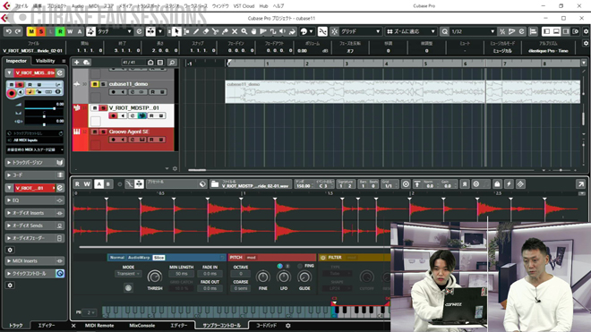
Task: Click the cubase11_demo audio event
Action: [403, 91]
